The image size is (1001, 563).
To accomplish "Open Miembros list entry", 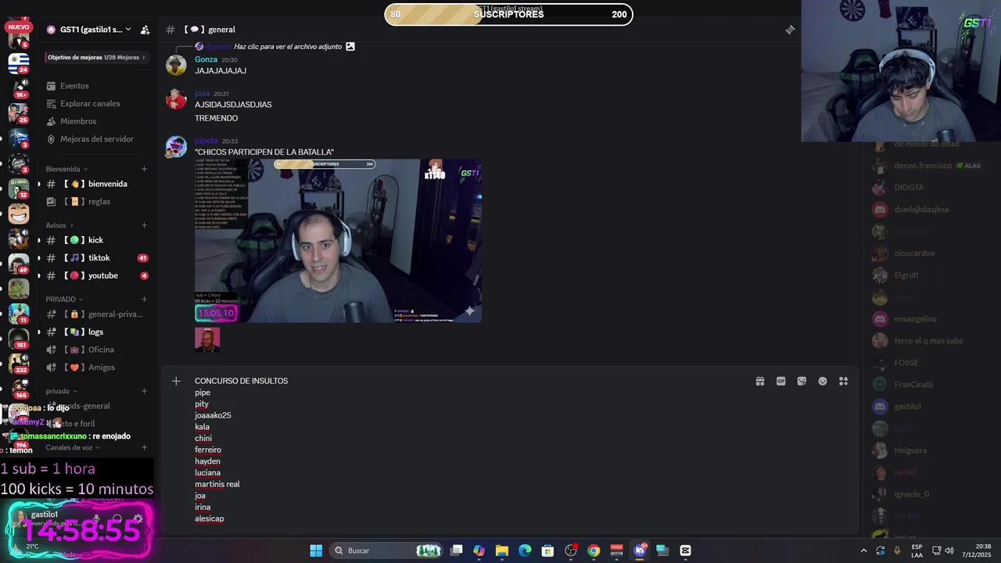I will 78,121.
